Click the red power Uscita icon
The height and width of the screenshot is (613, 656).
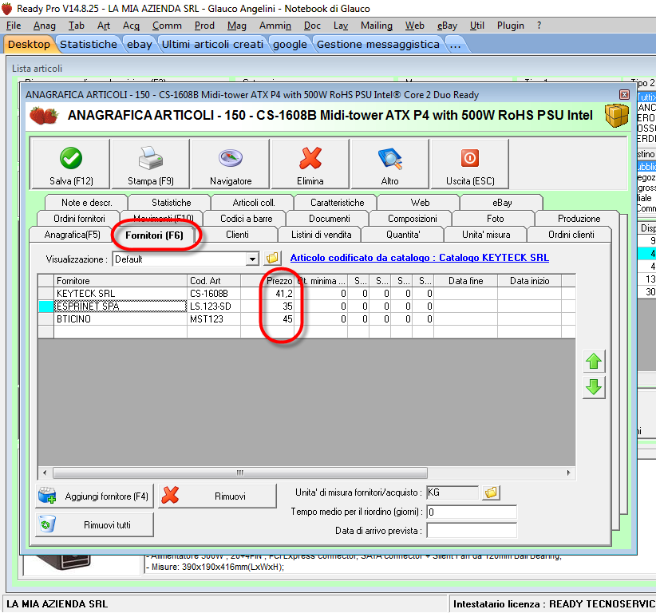coord(470,158)
